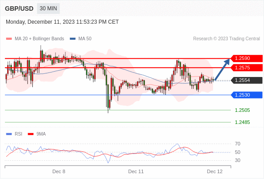
Task: Click the date 'Monday, December 11, 2023' timestamp
Action: point(62,22)
